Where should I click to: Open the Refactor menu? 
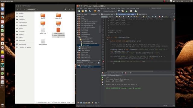coord(103,8)
